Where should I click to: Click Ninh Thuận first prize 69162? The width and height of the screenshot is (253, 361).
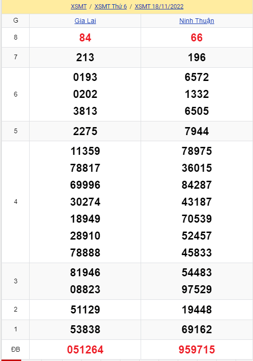[197, 329]
